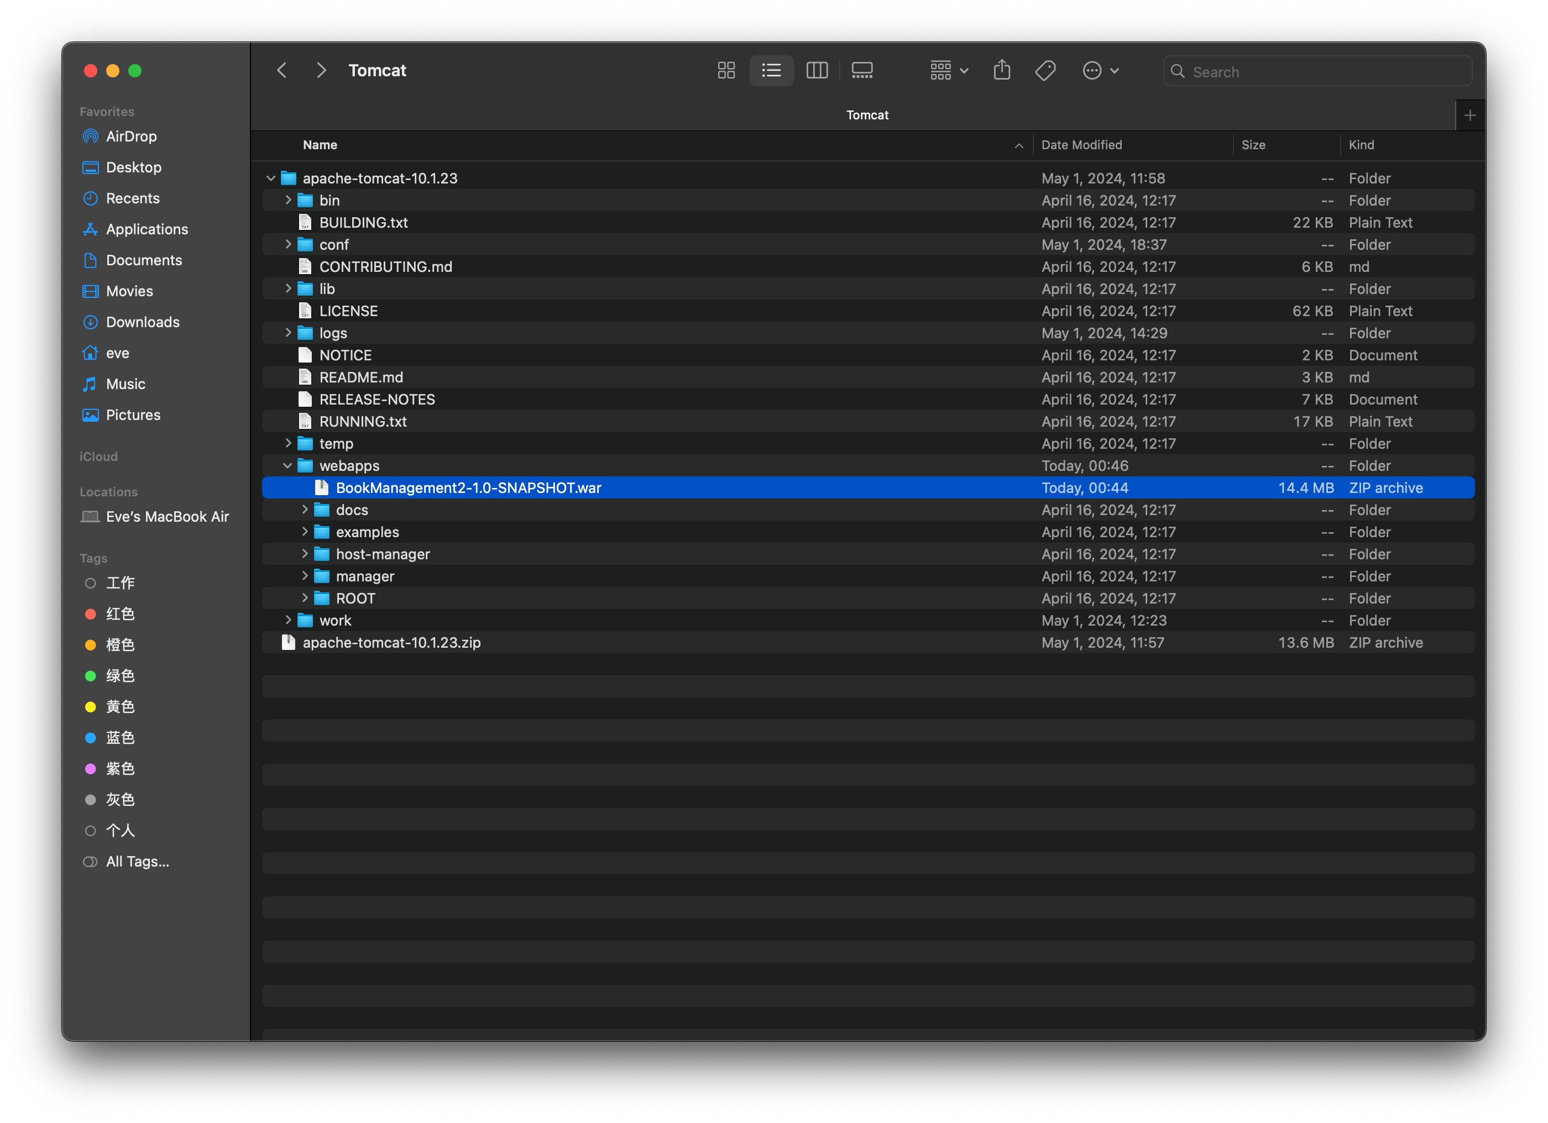The image size is (1548, 1123).
Task: Select the Tomcat tab
Action: pos(867,114)
